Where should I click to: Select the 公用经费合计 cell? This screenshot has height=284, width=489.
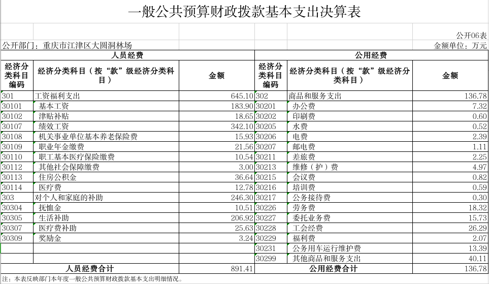click(334, 269)
